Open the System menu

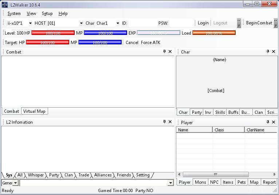[x=14, y=13]
